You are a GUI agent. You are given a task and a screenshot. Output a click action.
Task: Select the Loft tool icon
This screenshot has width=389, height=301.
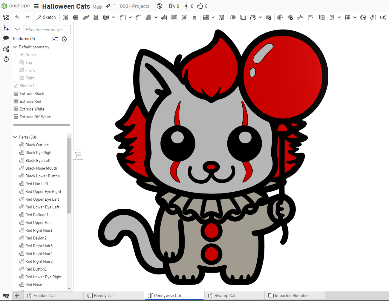[96, 17]
